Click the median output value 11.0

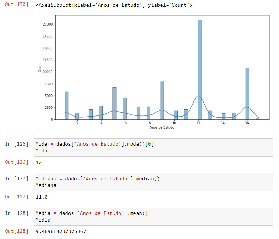pyautogui.click(x=42, y=197)
